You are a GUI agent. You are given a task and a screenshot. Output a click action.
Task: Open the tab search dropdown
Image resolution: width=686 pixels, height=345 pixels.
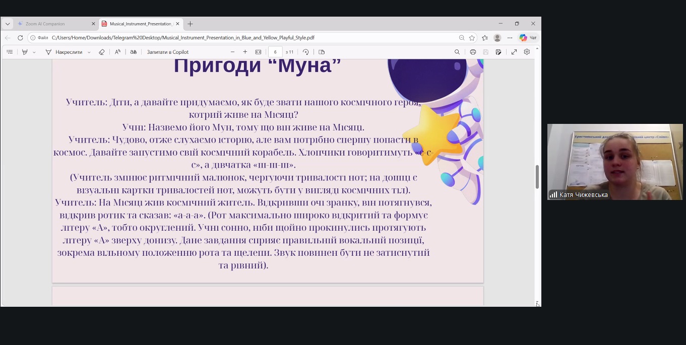pyautogui.click(x=8, y=24)
